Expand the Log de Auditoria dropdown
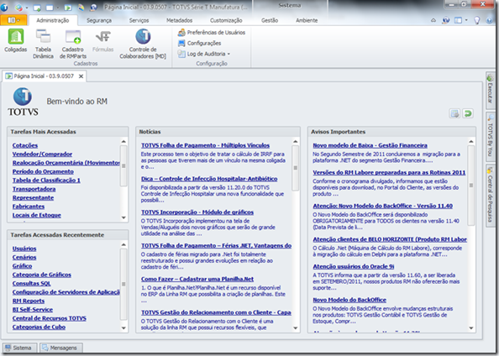 click(x=228, y=54)
